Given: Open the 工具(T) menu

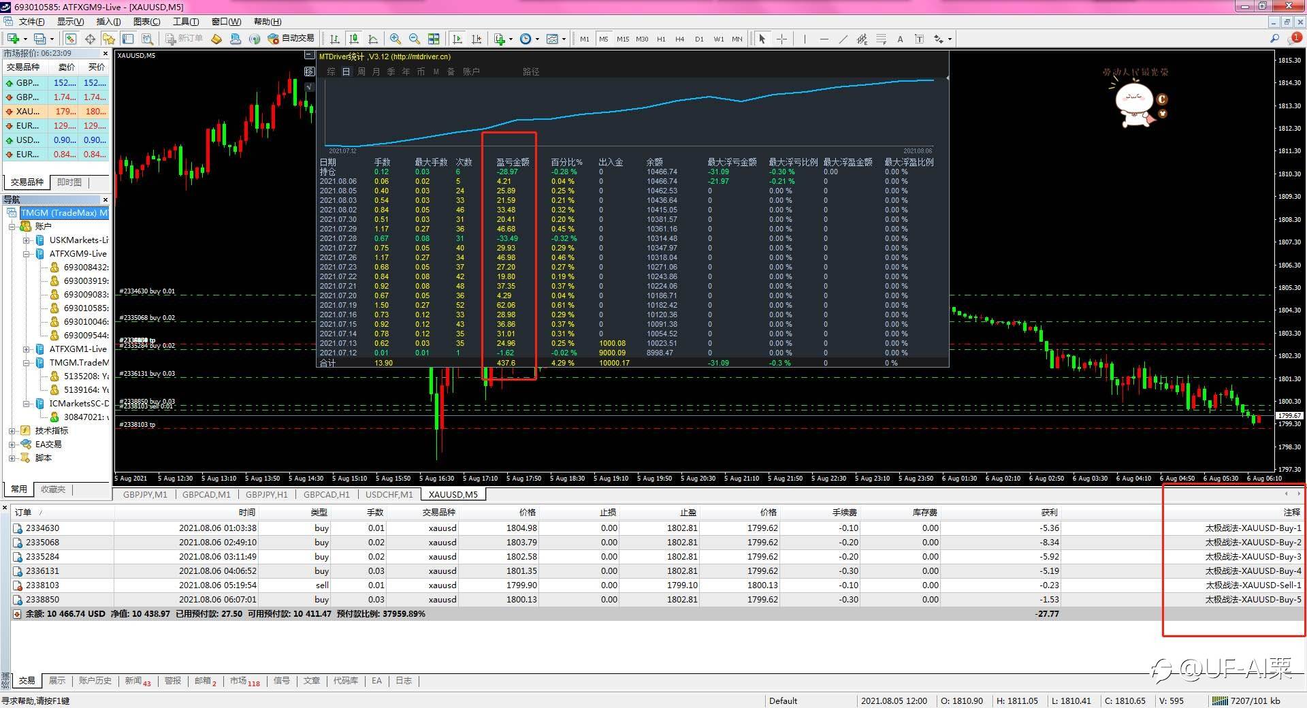Looking at the screenshot, I should [185, 22].
